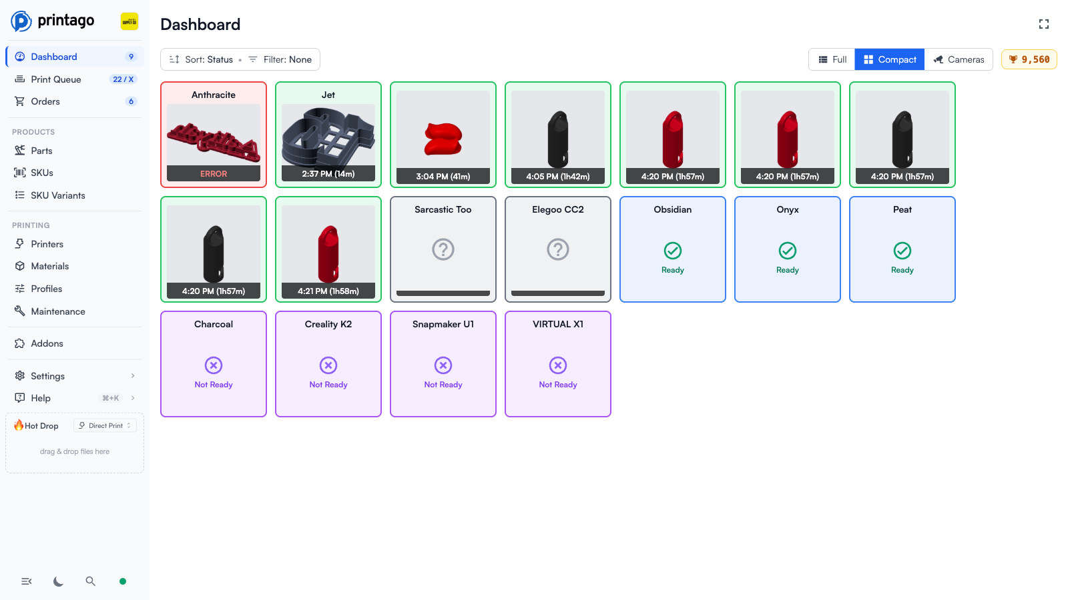
Task: Click the Profiles sliders icon
Action: click(x=20, y=289)
